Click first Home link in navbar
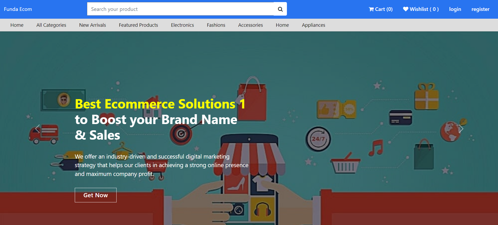 17,25
